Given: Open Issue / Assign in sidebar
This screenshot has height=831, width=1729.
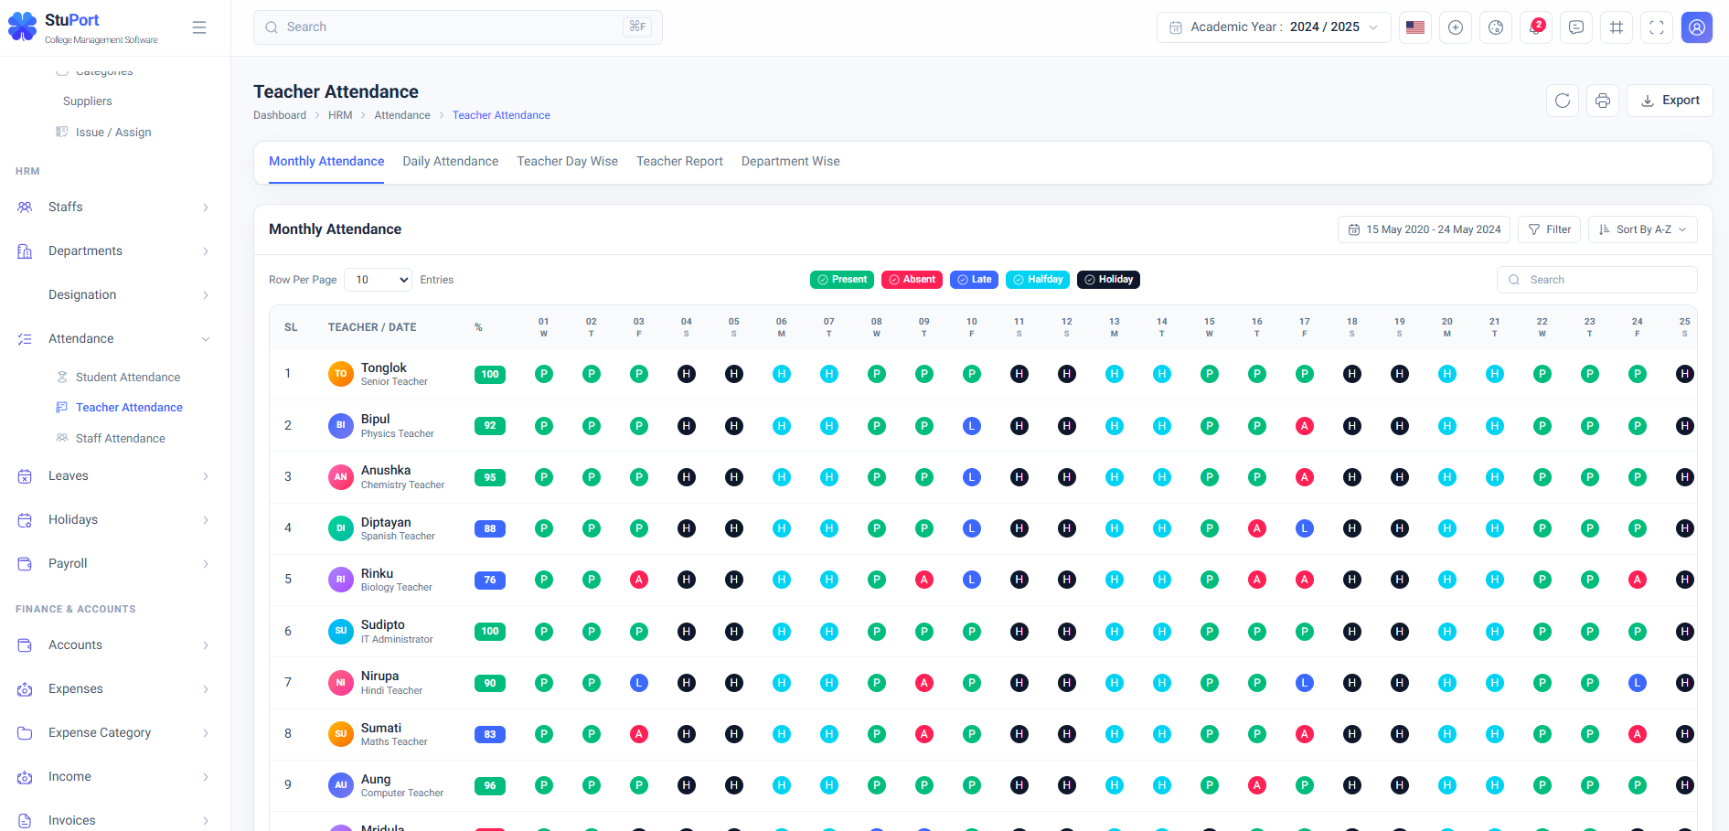Looking at the screenshot, I should (113, 133).
